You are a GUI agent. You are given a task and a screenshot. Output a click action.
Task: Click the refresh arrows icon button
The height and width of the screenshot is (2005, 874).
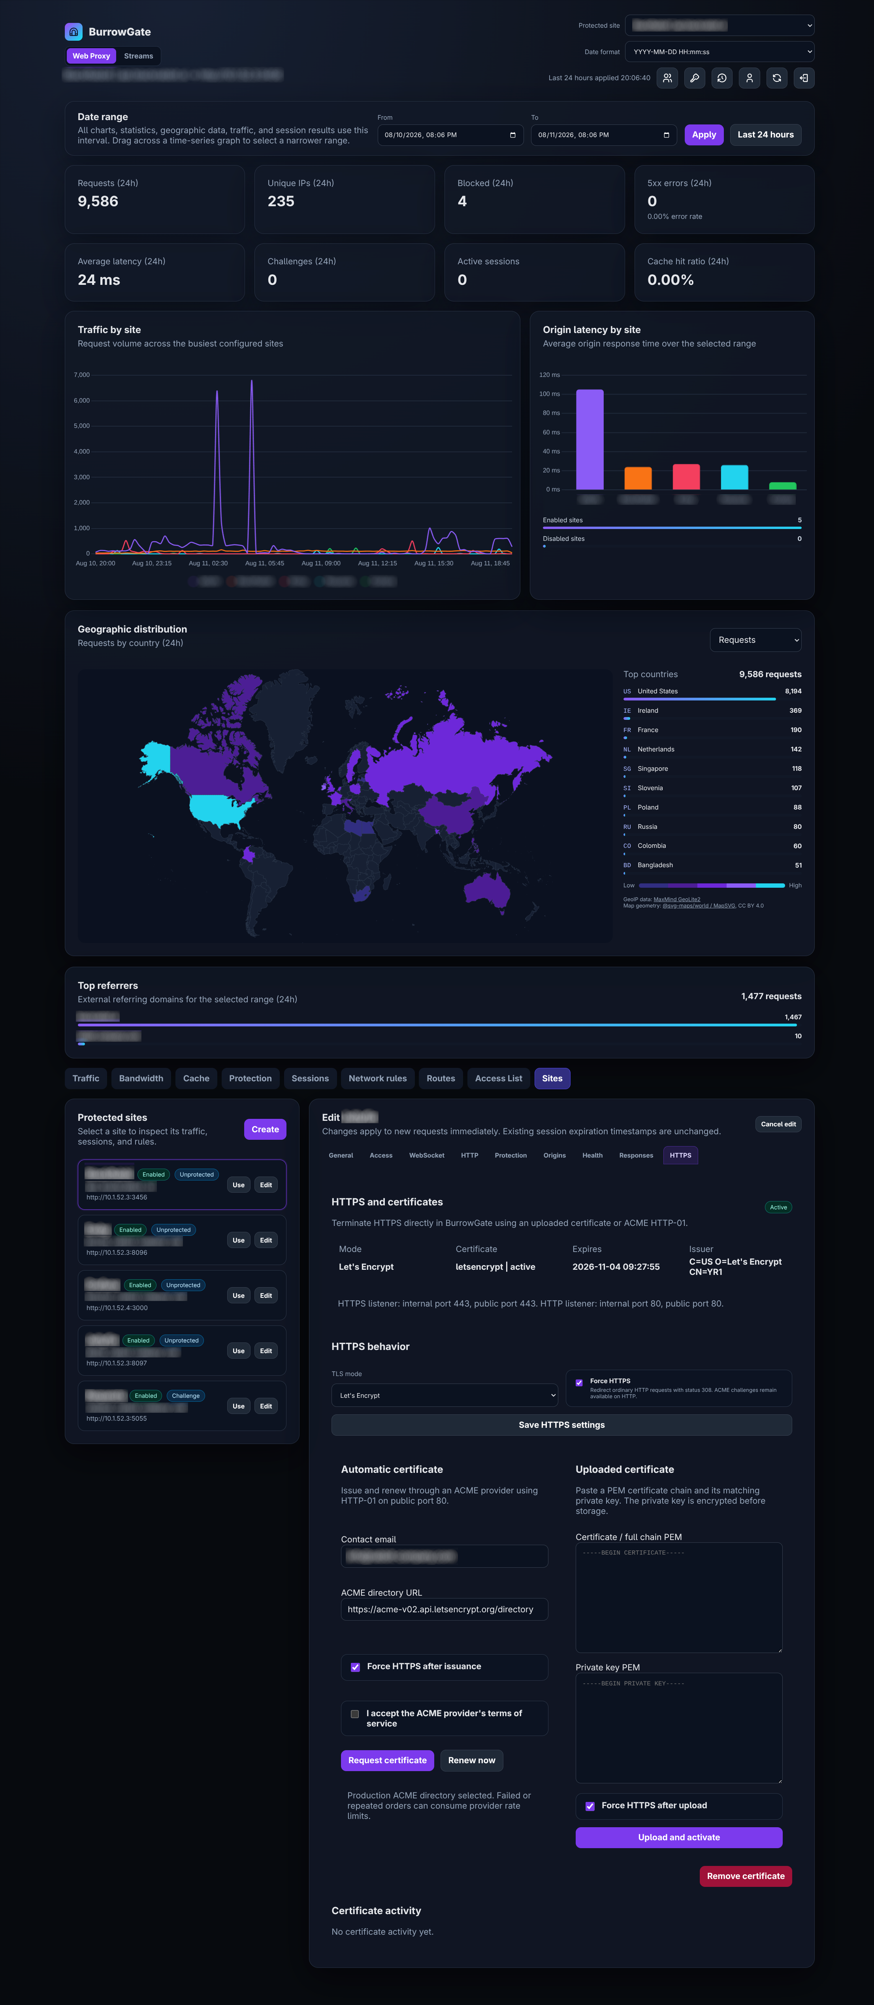tap(776, 78)
